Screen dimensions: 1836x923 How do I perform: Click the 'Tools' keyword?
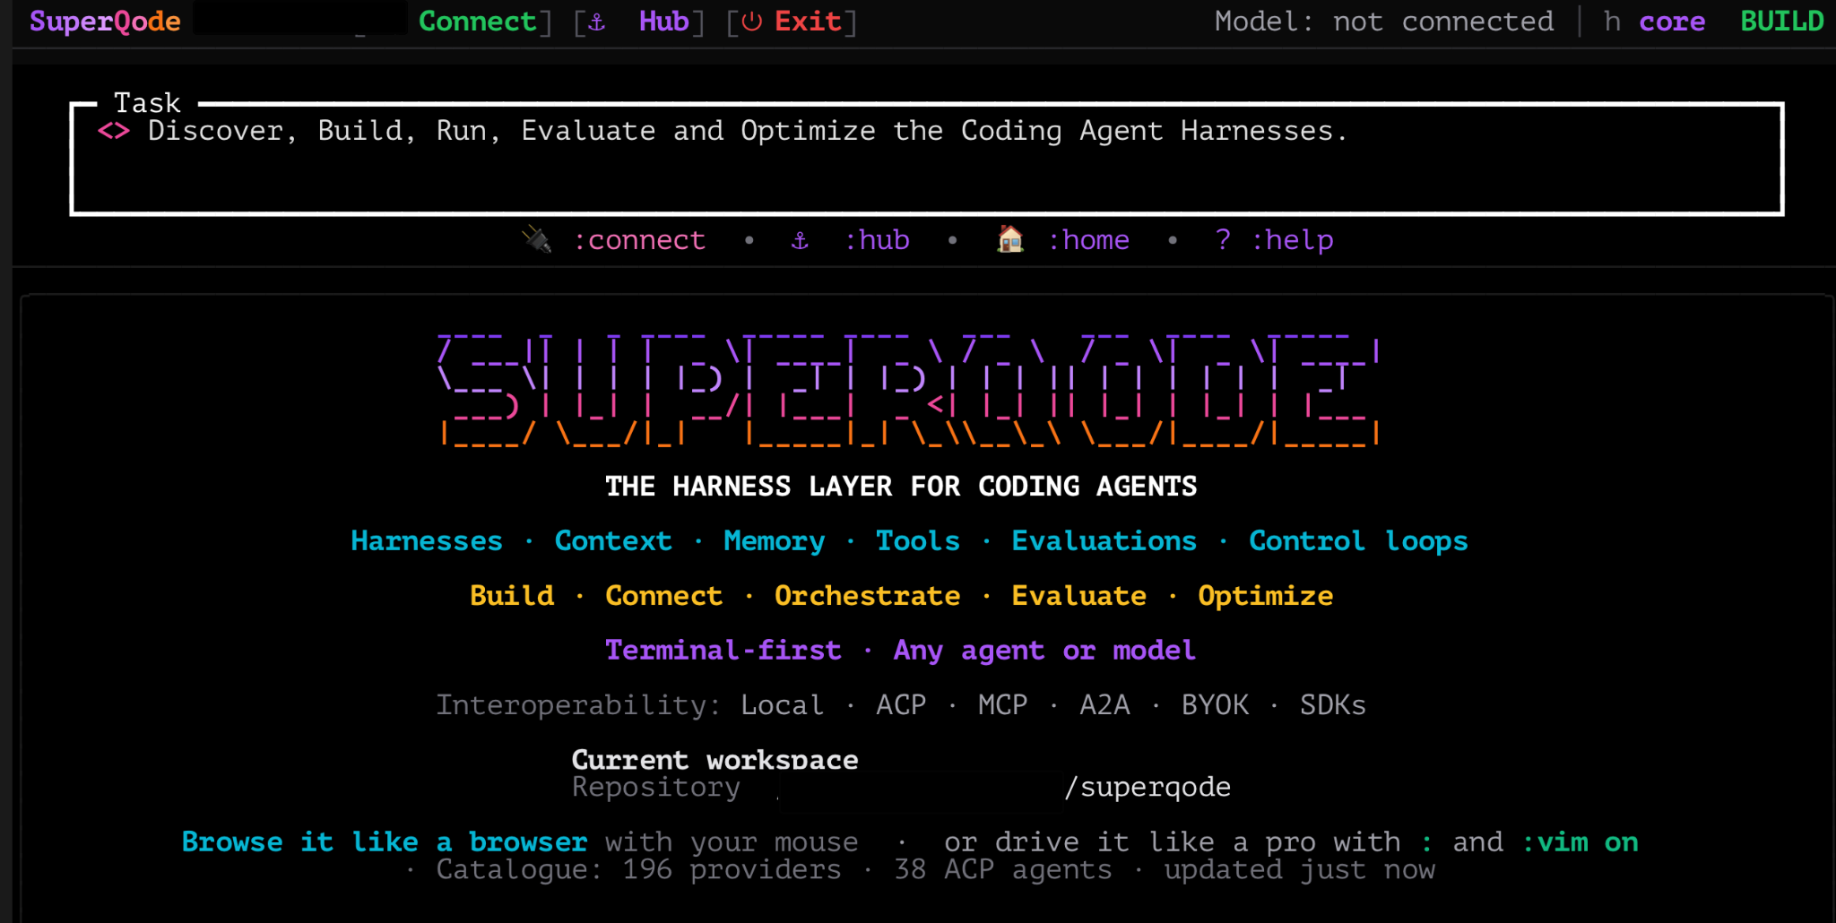(918, 541)
